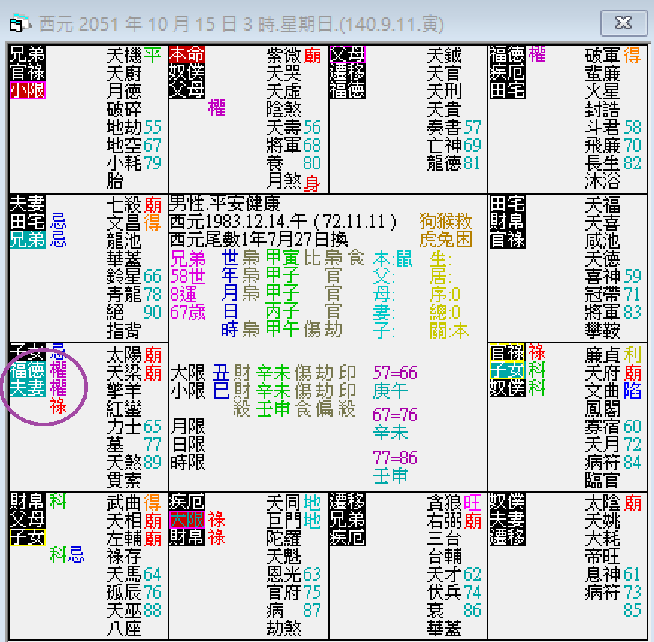The width and height of the screenshot is (654, 642).
Task: Select the star 右弼 marked 廟
Action: pyautogui.click(x=445, y=520)
